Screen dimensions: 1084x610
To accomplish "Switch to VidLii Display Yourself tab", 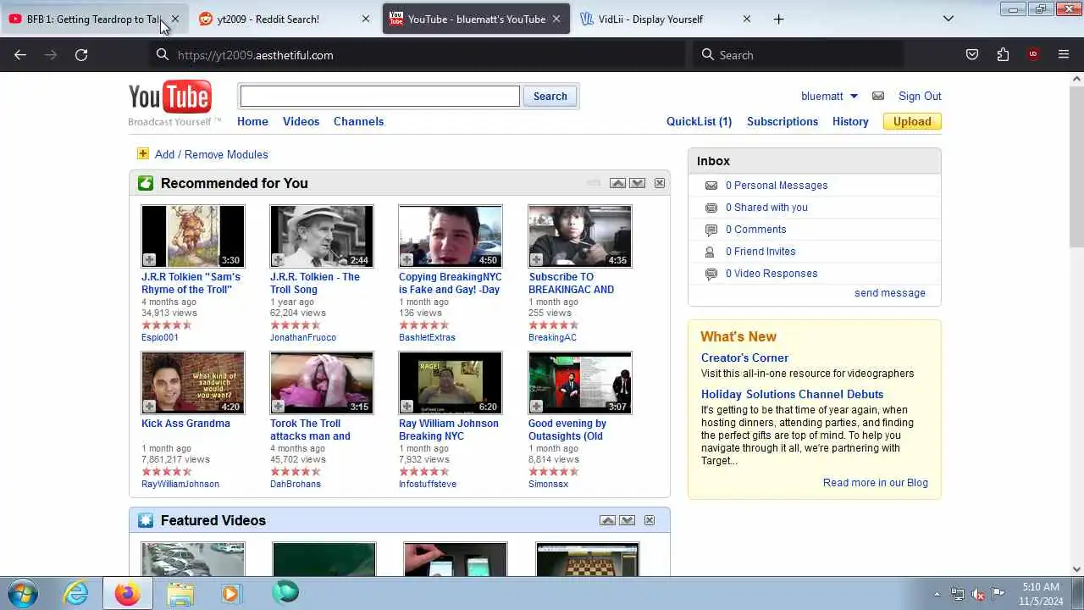I will pyautogui.click(x=666, y=19).
